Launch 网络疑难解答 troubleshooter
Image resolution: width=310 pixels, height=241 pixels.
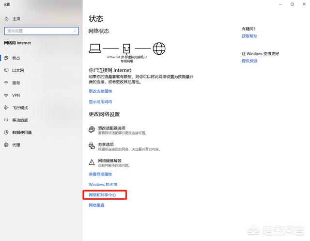(109, 162)
